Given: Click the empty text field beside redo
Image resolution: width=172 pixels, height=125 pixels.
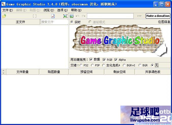Looking at the screenshot, I should pyautogui.click(x=110, y=16).
